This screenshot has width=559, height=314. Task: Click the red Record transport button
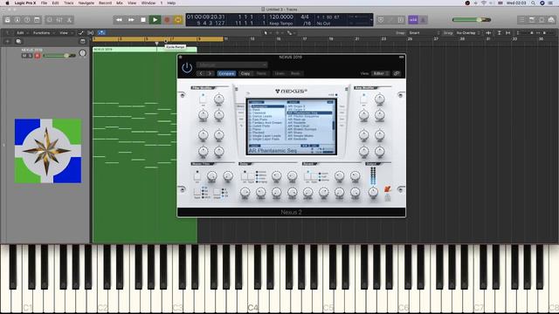point(167,20)
